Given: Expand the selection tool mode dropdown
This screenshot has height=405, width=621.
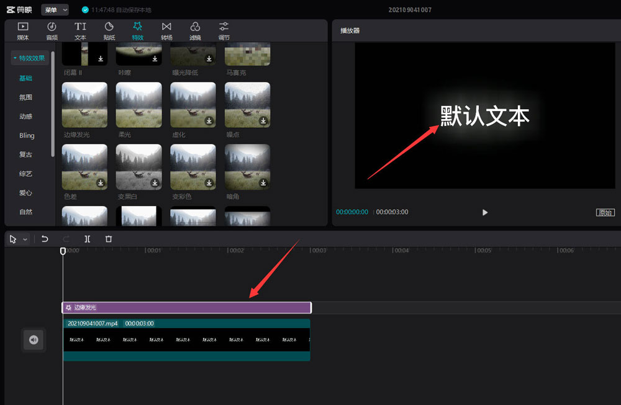Looking at the screenshot, I should coord(25,239).
